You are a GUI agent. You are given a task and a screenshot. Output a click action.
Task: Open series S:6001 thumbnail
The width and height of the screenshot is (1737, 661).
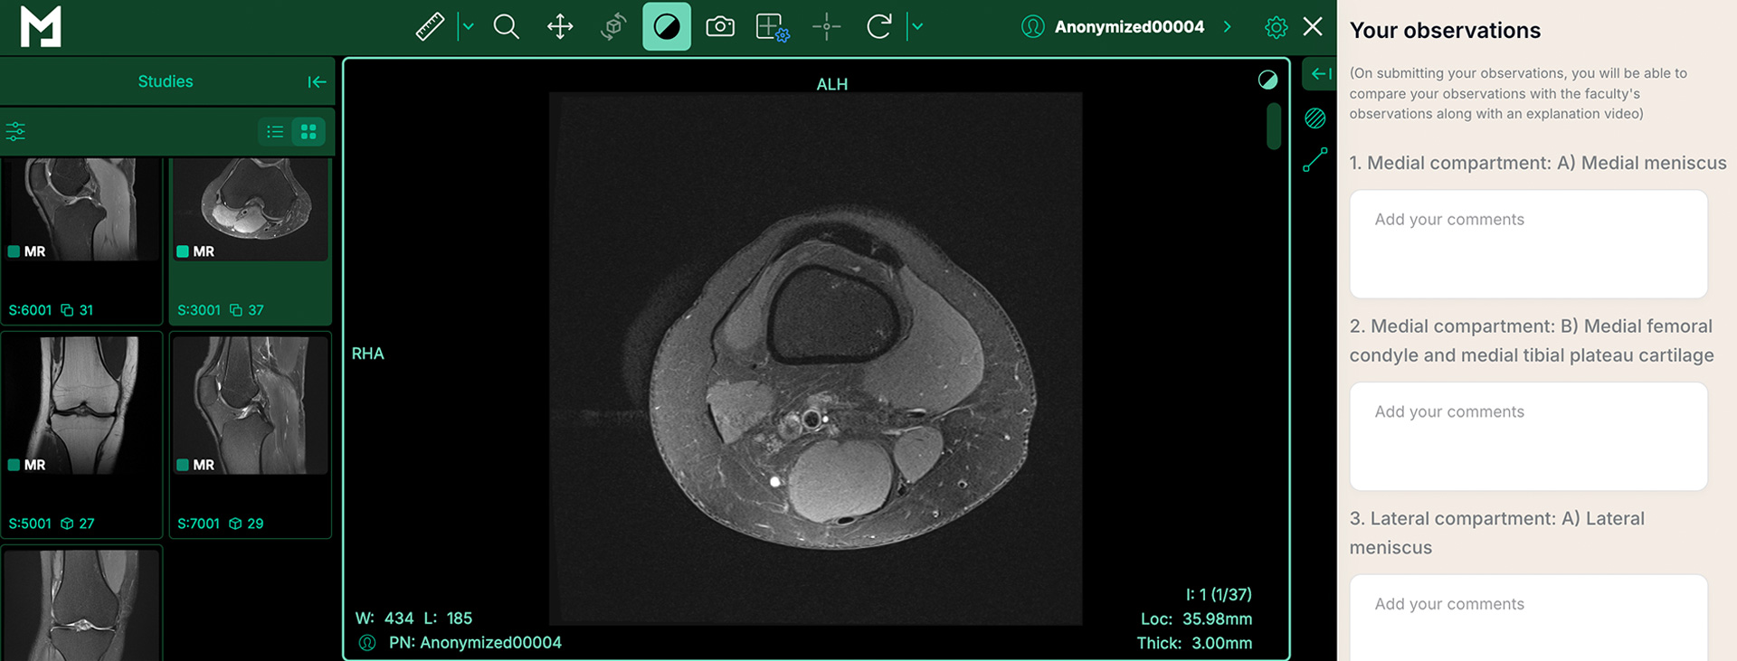coord(81,240)
